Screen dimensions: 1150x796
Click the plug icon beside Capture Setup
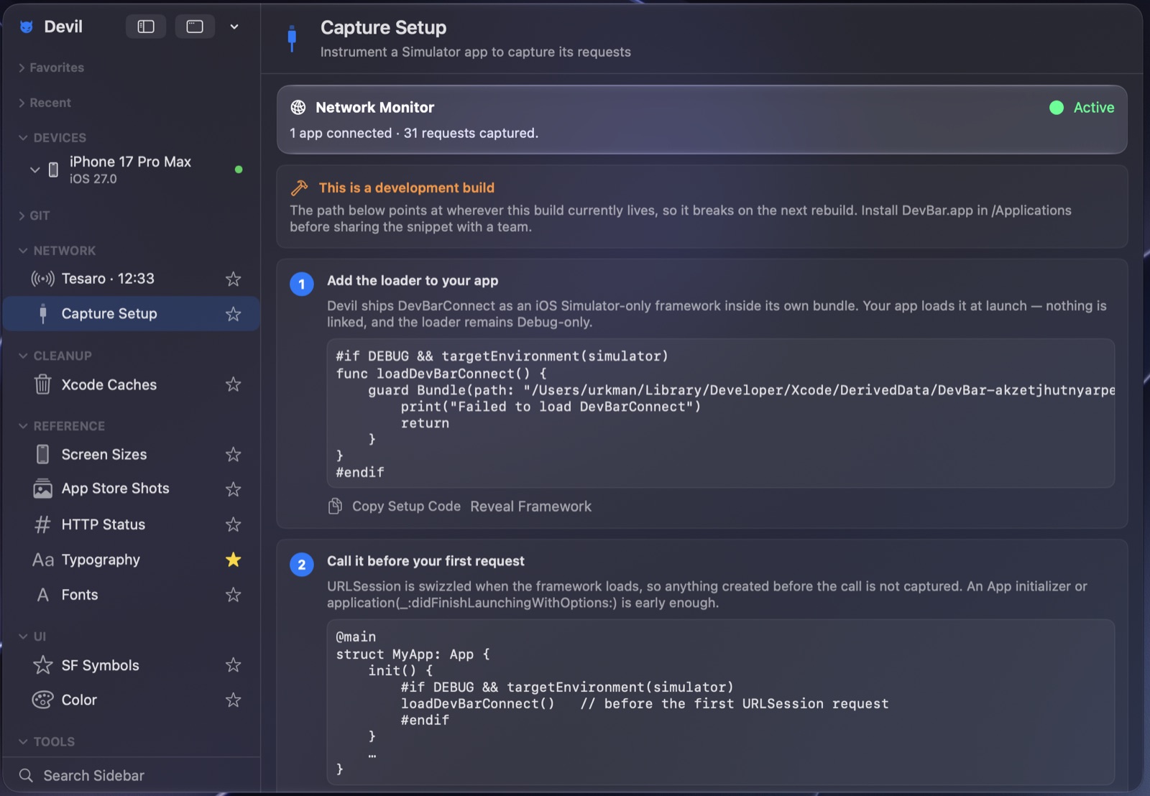[x=43, y=314]
